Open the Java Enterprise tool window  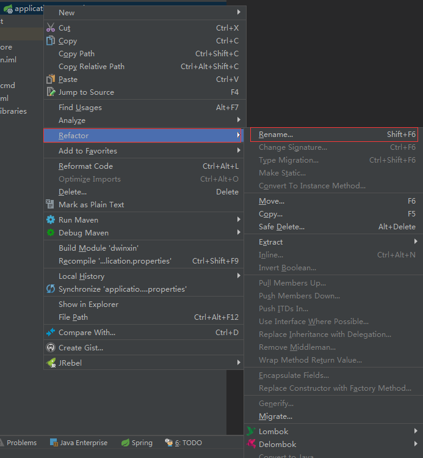[x=79, y=443]
